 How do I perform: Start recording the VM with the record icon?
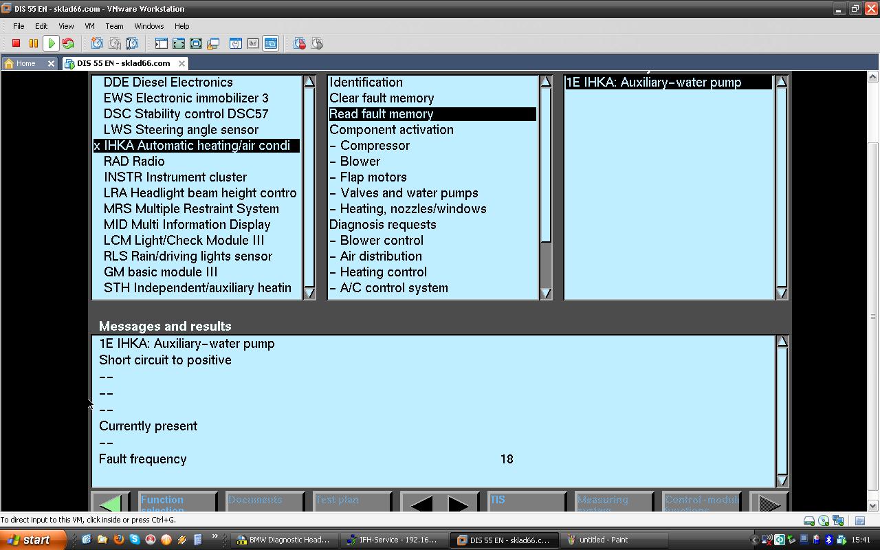pyautogui.click(x=300, y=43)
